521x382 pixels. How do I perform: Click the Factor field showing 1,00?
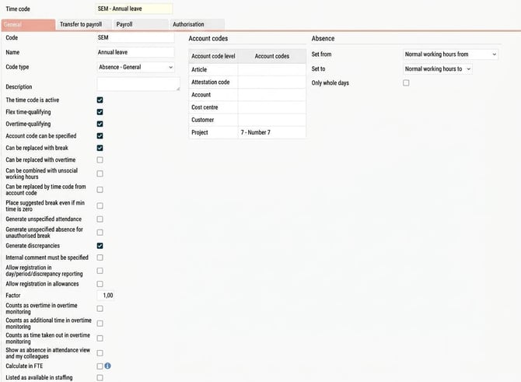[x=105, y=295]
